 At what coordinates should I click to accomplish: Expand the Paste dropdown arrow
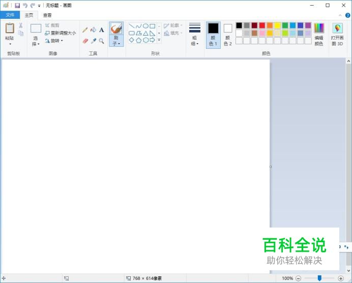[x=10, y=44]
